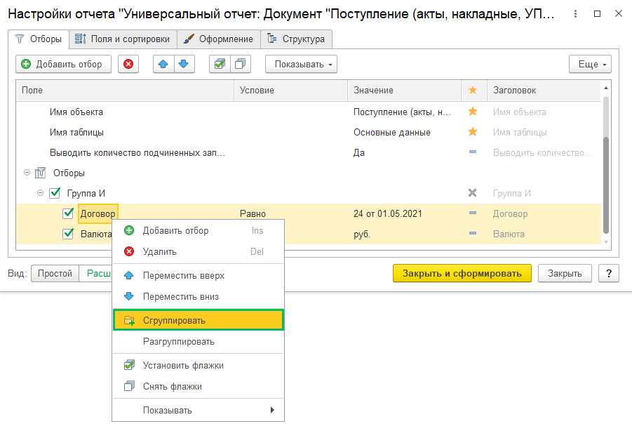Click the Равно condition cell
This screenshot has height=424, width=632.
pyautogui.click(x=253, y=213)
